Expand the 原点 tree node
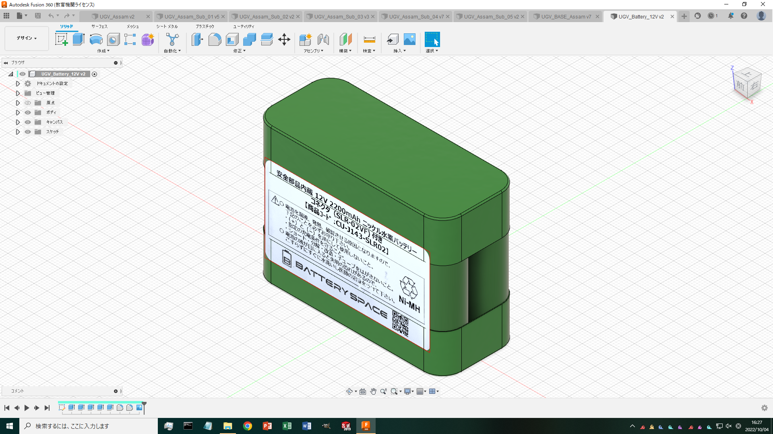The width and height of the screenshot is (773, 434). [18, 103]
